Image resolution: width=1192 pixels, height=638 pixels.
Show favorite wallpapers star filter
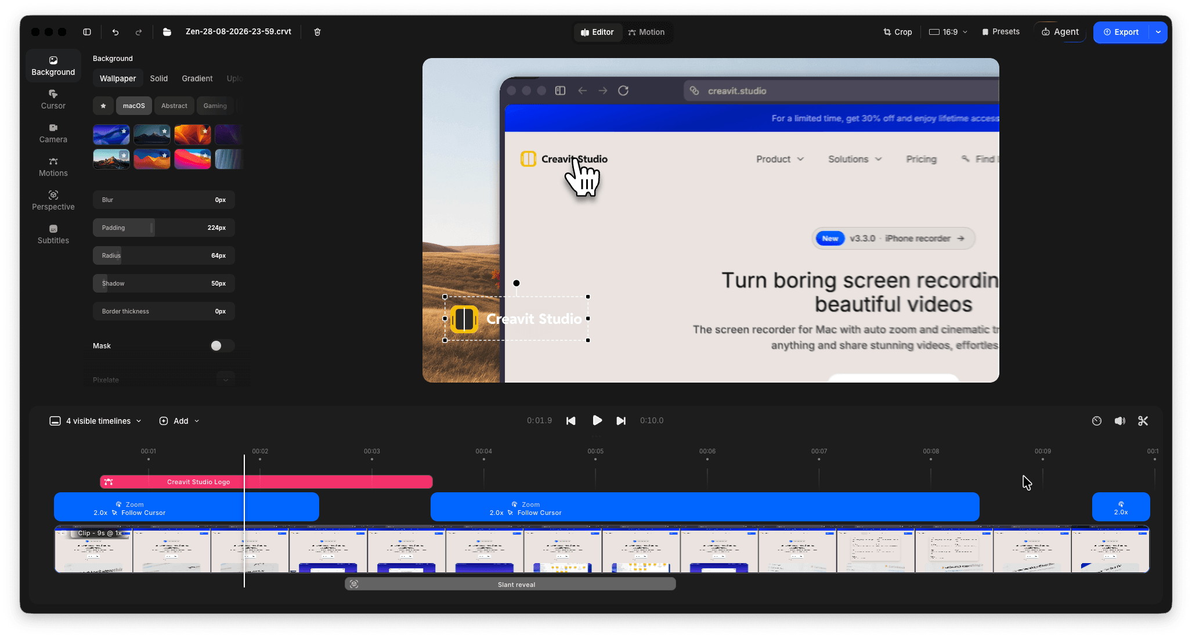click(103, 106)
